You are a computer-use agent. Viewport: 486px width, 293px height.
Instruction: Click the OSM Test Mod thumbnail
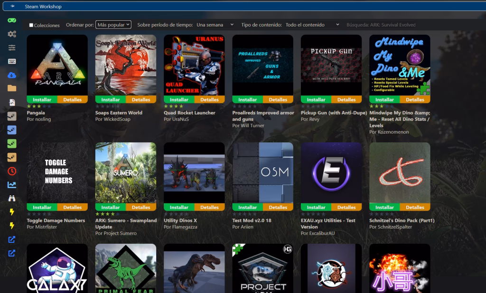pos(263,173)
